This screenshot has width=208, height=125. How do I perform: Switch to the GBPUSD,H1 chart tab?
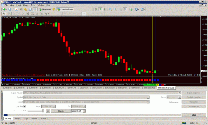tap(136, 88)
